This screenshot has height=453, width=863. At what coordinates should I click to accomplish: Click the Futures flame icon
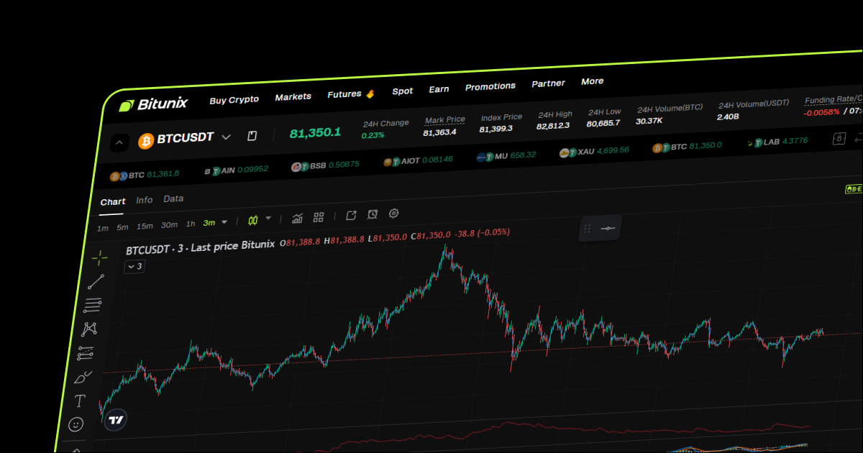coord(370,93)
